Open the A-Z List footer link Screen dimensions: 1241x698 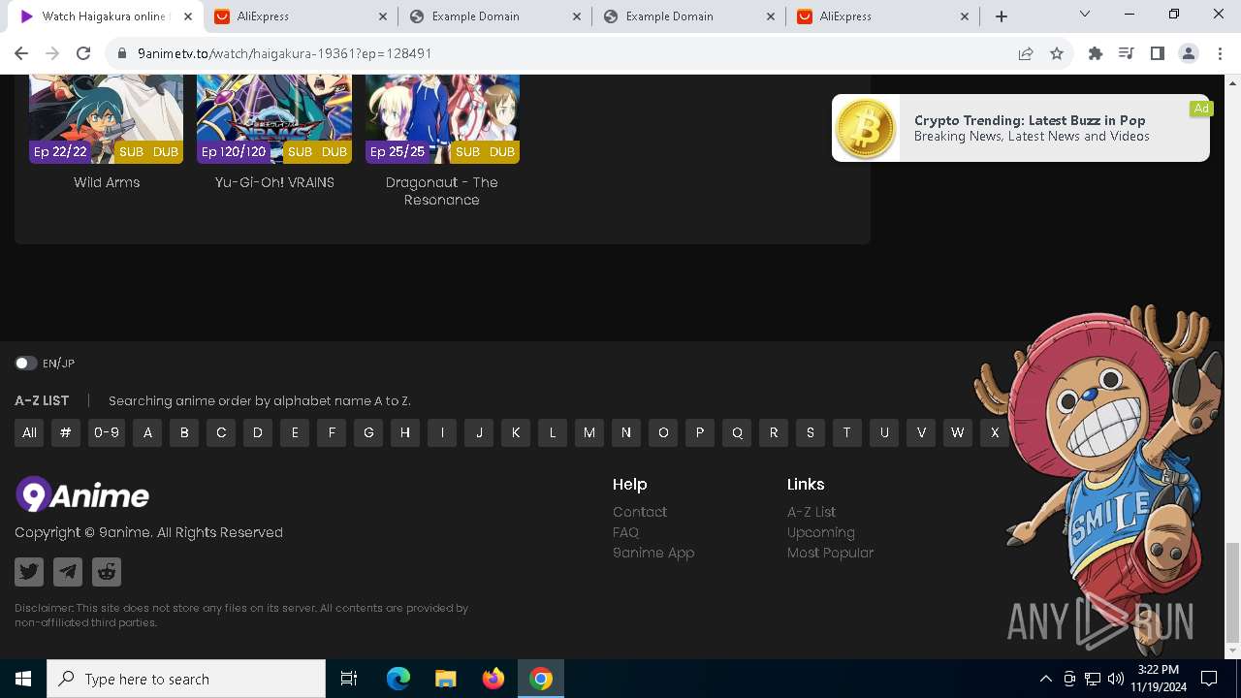click(811, 512)
